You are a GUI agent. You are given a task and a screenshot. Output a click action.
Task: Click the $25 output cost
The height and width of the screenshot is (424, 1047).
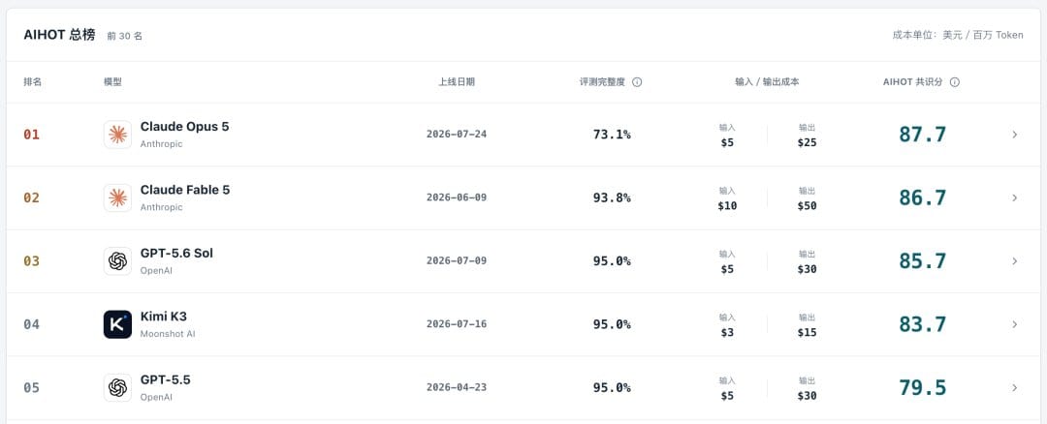tap(807, 142)
